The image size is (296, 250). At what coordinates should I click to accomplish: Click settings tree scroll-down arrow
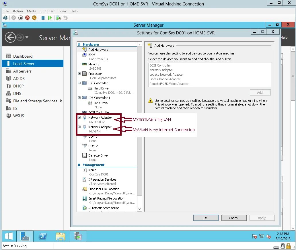(x=139, y=209)
